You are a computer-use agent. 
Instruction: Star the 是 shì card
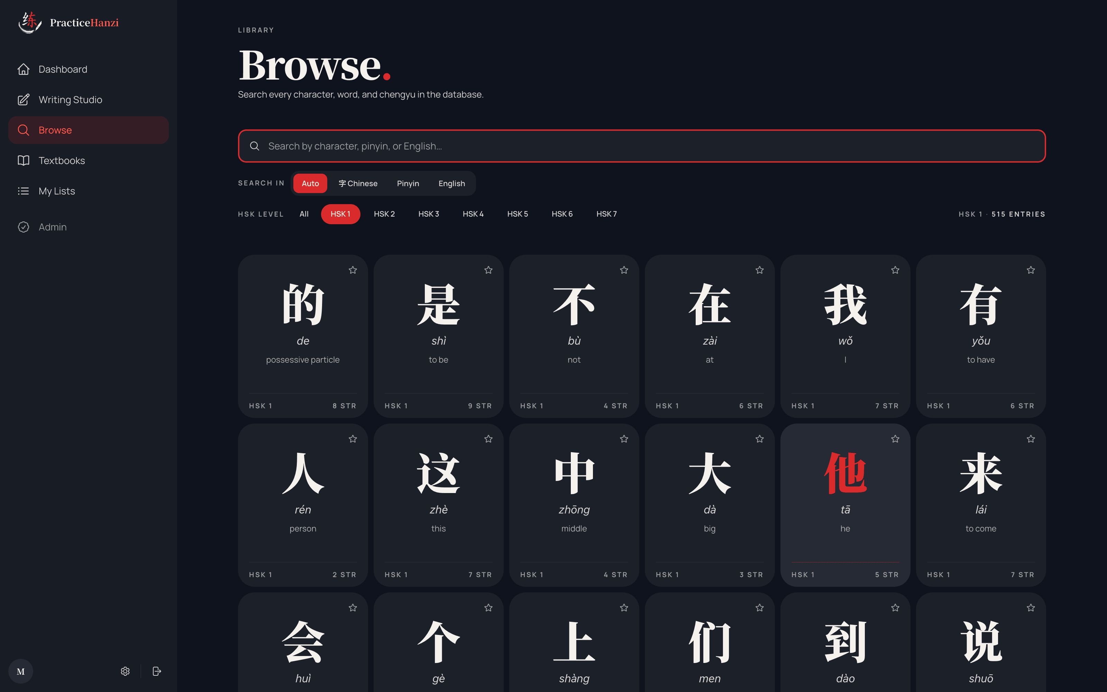[x=488, y=270]
